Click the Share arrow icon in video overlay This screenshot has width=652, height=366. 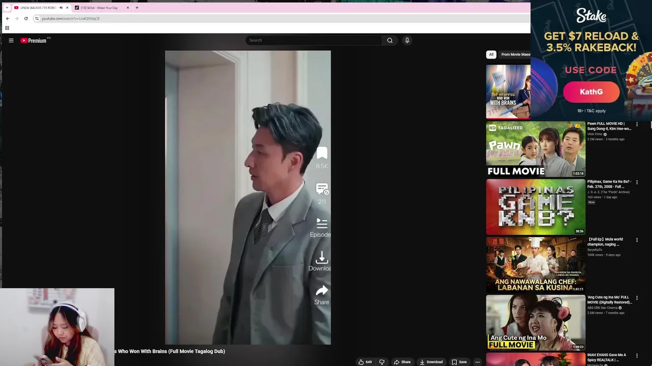322,291
